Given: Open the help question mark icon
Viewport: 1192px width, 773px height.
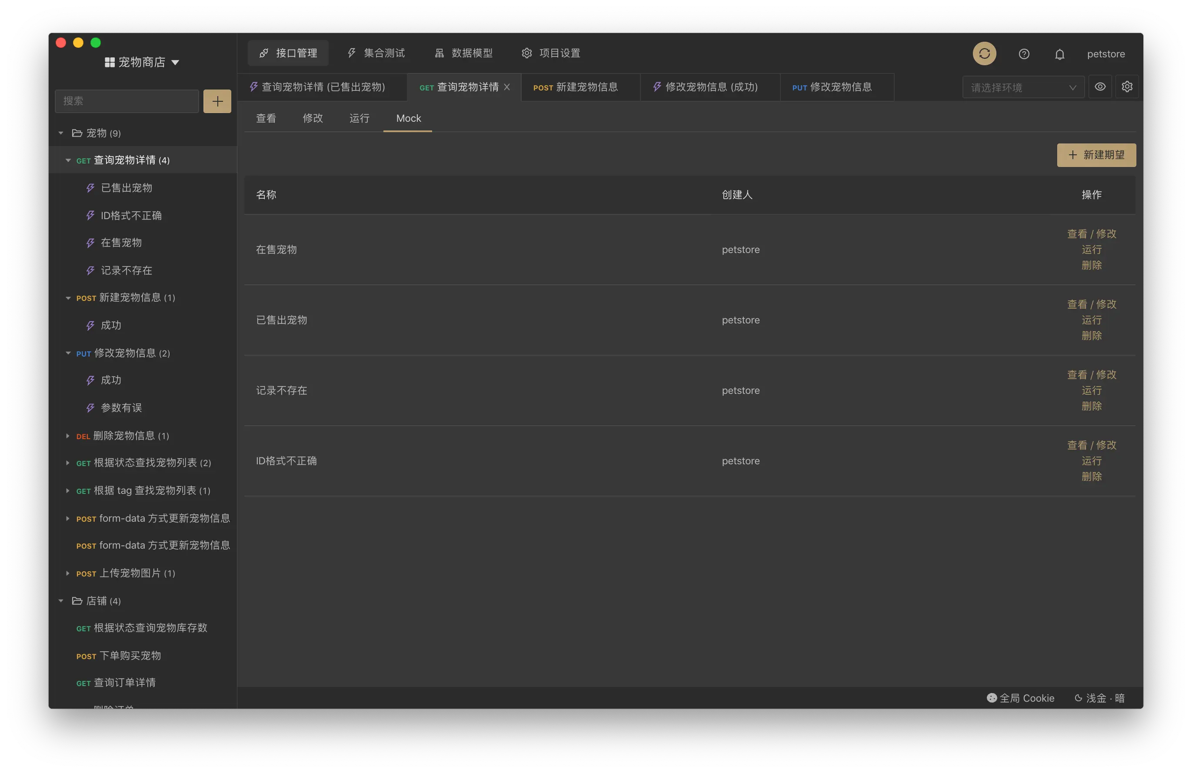Looking at the screenshot, I should [x=1024, y=54].
